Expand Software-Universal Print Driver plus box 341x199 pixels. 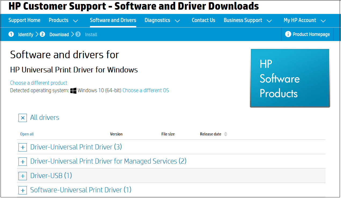pyautogui.click(x=23, y=190)
